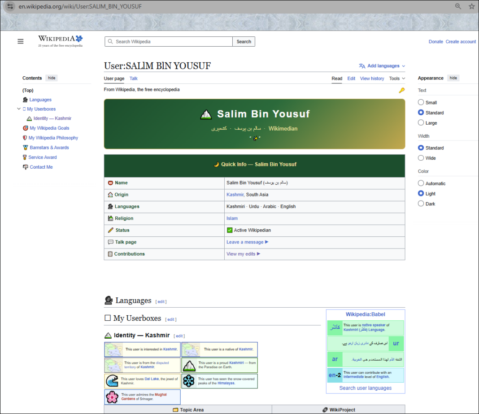Open the Wikipedia:Babel link
The height and width of the screenshot is (414, 479).
(366, 314)
